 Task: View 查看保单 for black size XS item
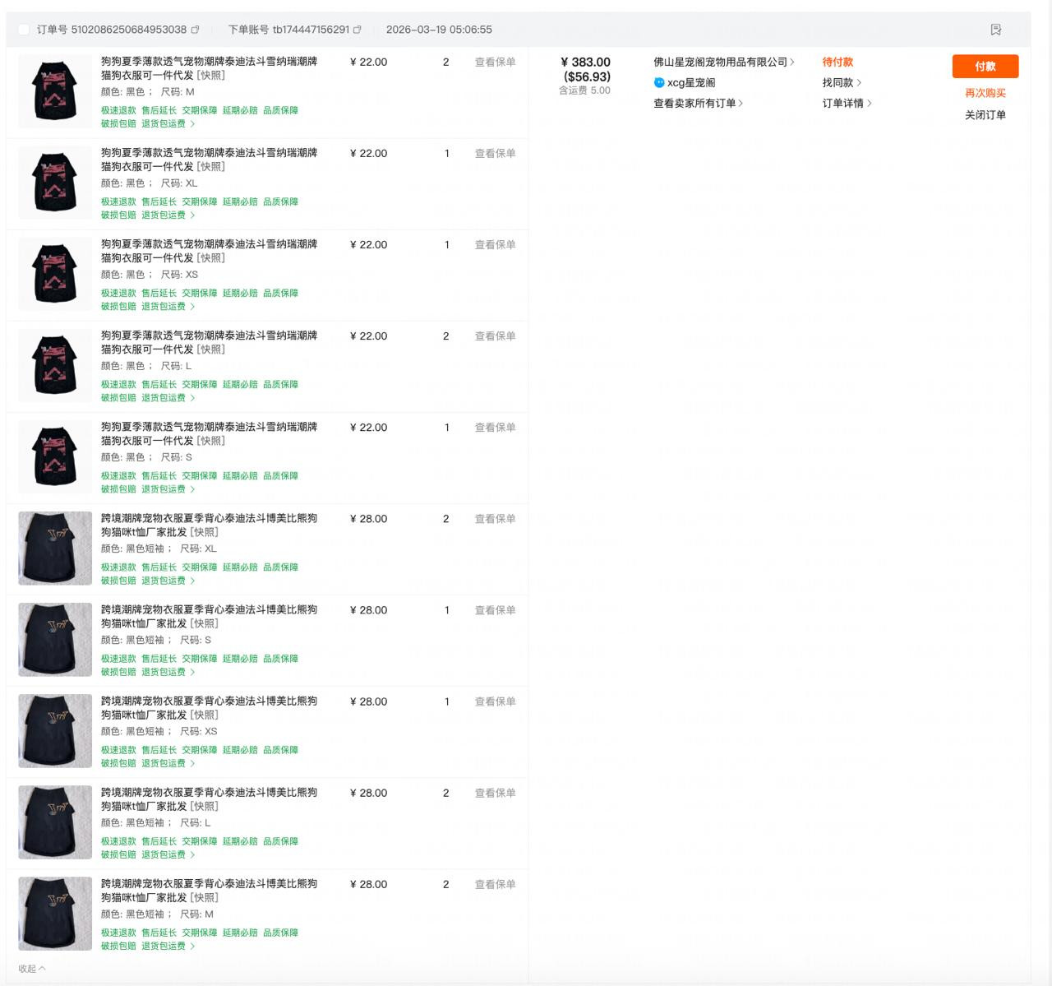[x=495, y=244]
